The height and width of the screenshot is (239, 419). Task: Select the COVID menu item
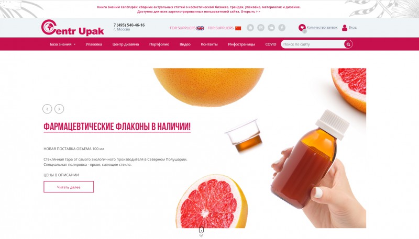coord(271,44)
